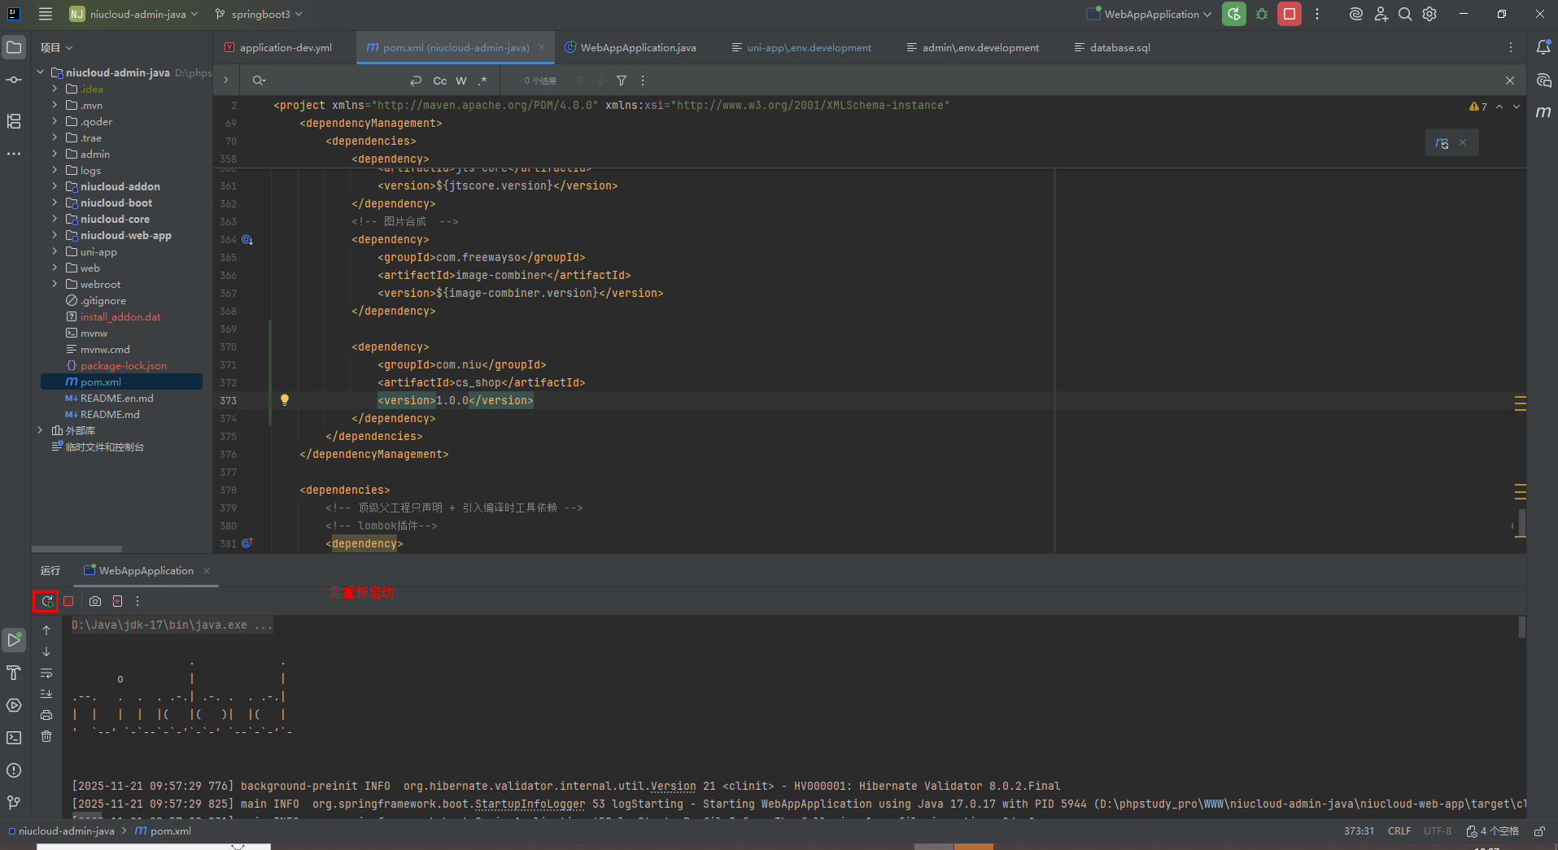Toggle whole Words (W) search option

click(x=461, y=81)
